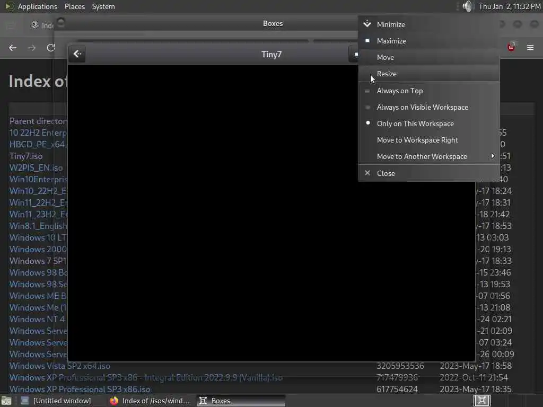The image size is (543, 407).
Task: Open the Places menu
Action: pos(74,6)
